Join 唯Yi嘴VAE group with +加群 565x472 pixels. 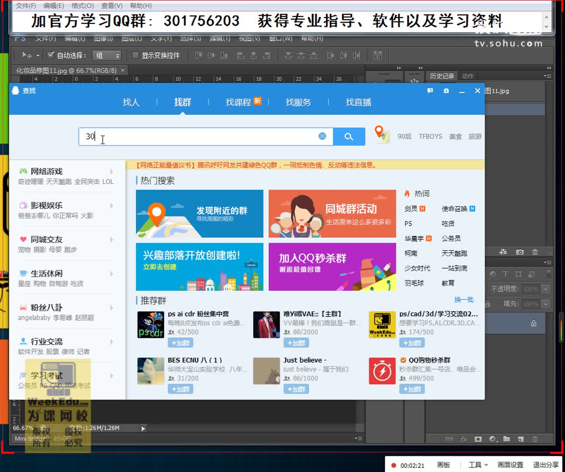[296, 343]
